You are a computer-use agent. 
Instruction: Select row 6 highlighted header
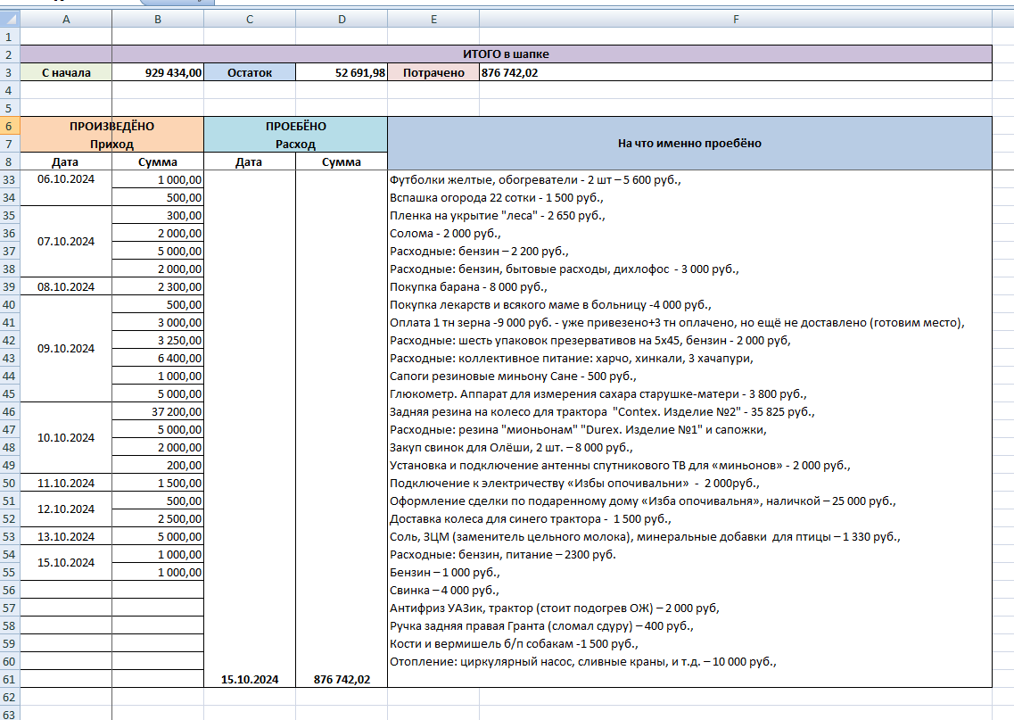[10, 126]
